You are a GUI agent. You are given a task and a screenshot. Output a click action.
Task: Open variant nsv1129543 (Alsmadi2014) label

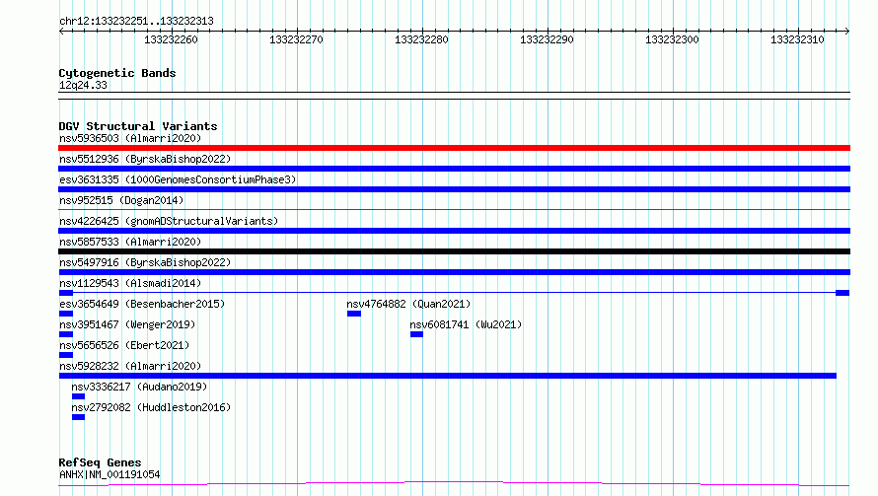[130, 283]
